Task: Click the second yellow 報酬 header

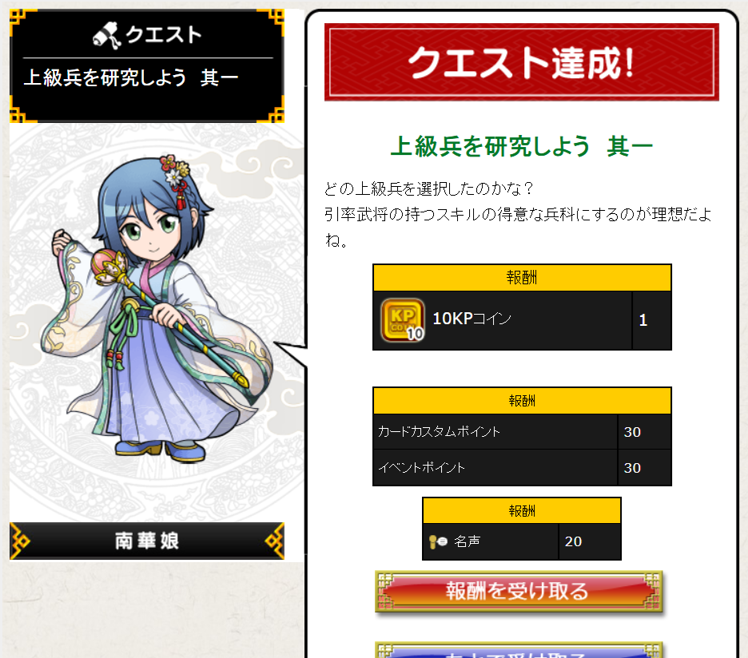Action: (x=522, y=401)
